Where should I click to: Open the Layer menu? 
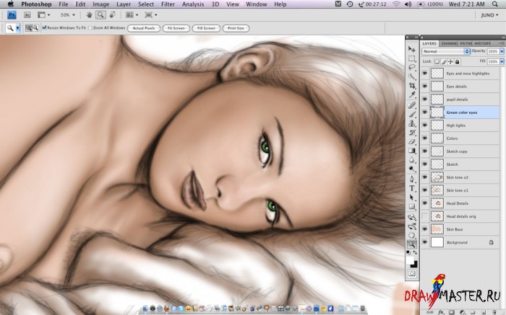pos(124,4)
